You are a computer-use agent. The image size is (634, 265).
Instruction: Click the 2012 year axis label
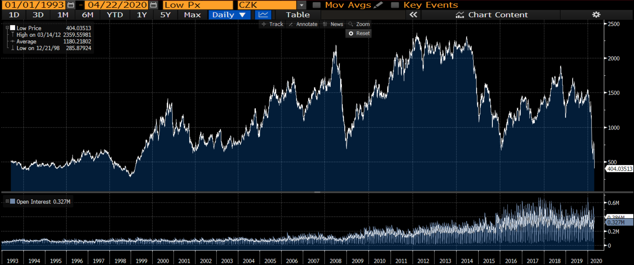pyautogui.click(x=423, y=261)
